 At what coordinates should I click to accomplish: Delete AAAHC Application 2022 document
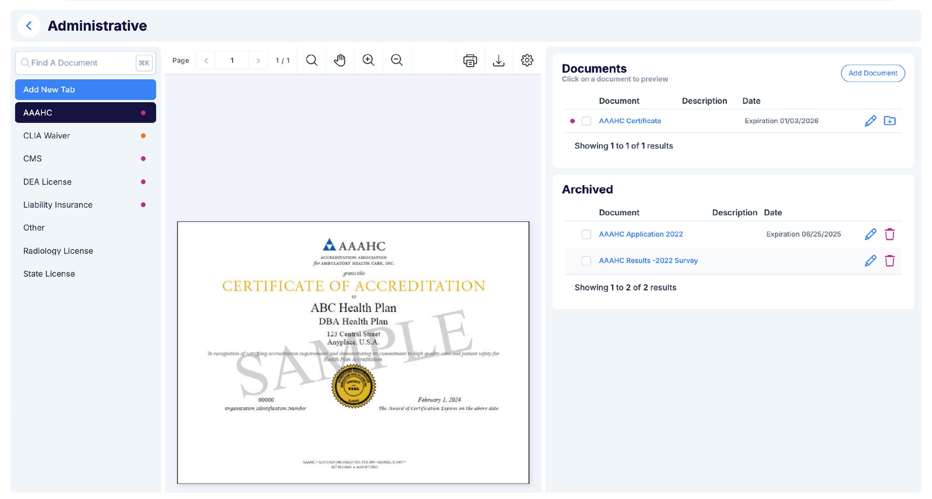tap(890, 234)
